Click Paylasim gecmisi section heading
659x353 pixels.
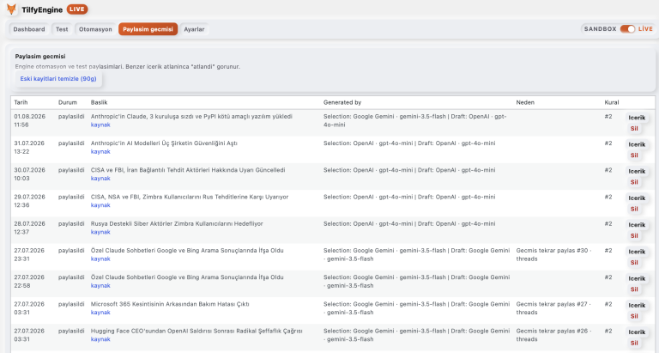40,57
